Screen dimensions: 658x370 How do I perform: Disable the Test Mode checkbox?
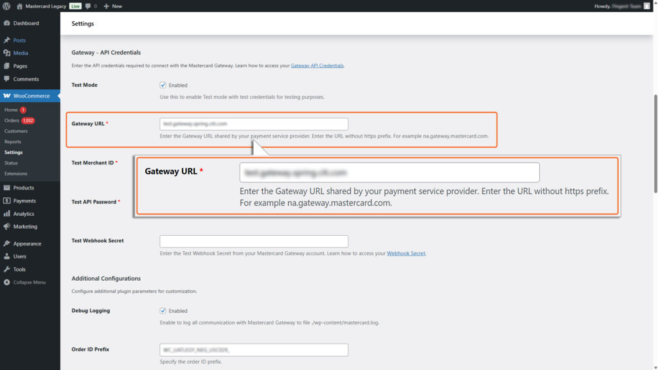click(x=163, y=84)
